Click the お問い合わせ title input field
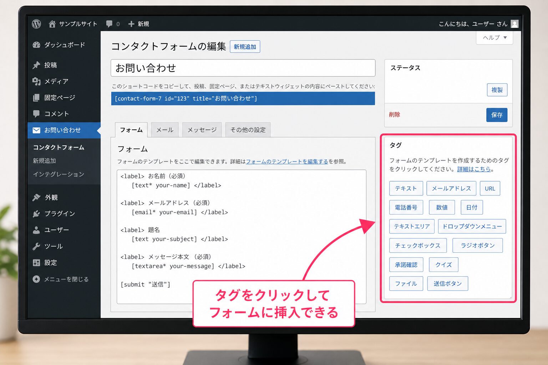 (243, 68)
